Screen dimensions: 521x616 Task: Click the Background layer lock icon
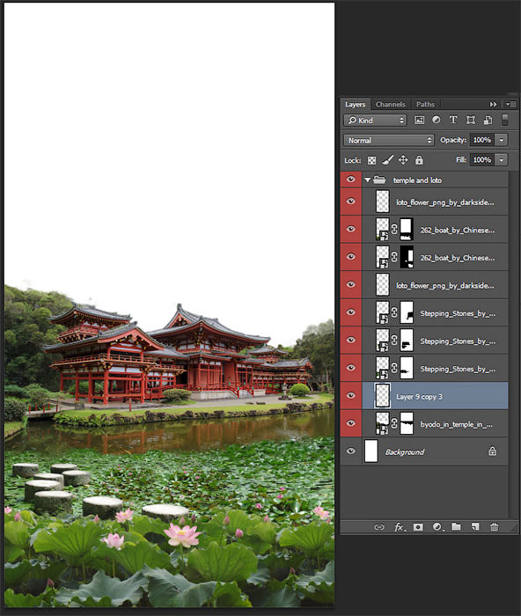pos(492,451)
